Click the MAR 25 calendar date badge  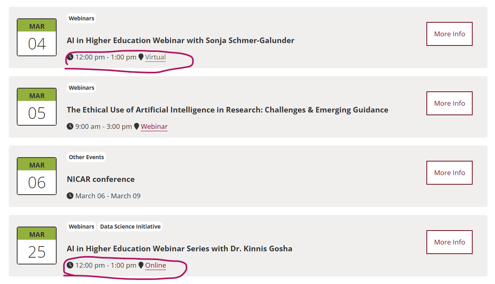pyautogui.click(x=37, y=246)
